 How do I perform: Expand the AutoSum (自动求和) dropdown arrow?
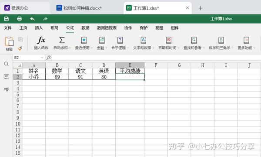(70, 48)
